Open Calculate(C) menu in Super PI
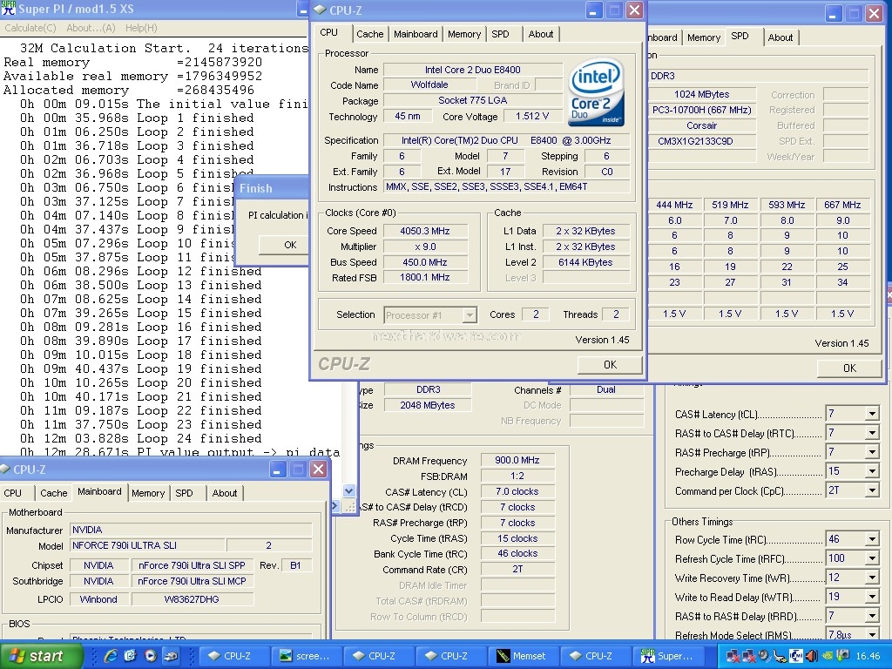892x669 pixels. tap(30, 28)
